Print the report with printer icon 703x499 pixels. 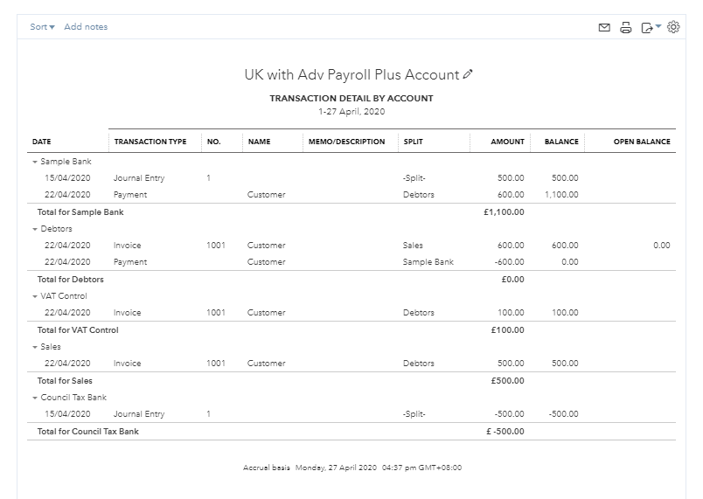(625, 28)
